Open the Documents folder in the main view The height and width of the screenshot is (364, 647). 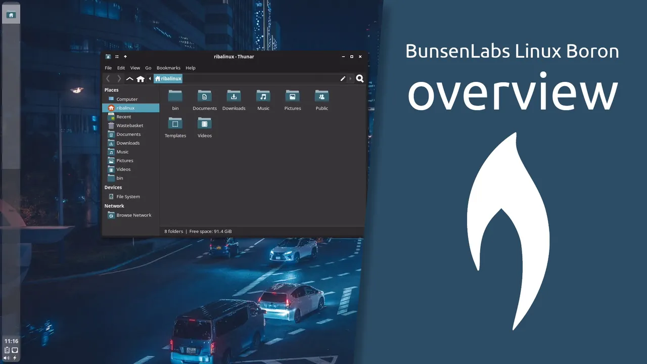(205, 100)
